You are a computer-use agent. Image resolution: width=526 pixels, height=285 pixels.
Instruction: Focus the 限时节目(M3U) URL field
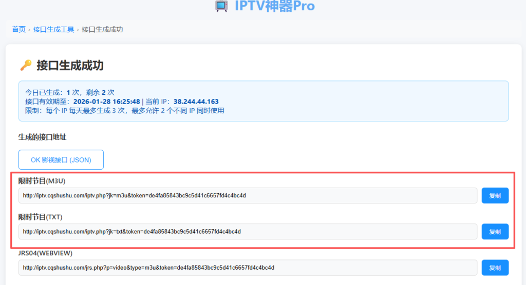tap(248, 195)
